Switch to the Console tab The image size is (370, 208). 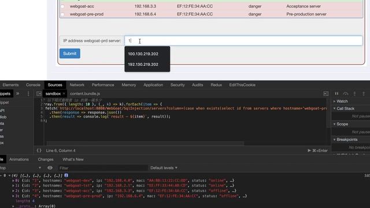33,85
